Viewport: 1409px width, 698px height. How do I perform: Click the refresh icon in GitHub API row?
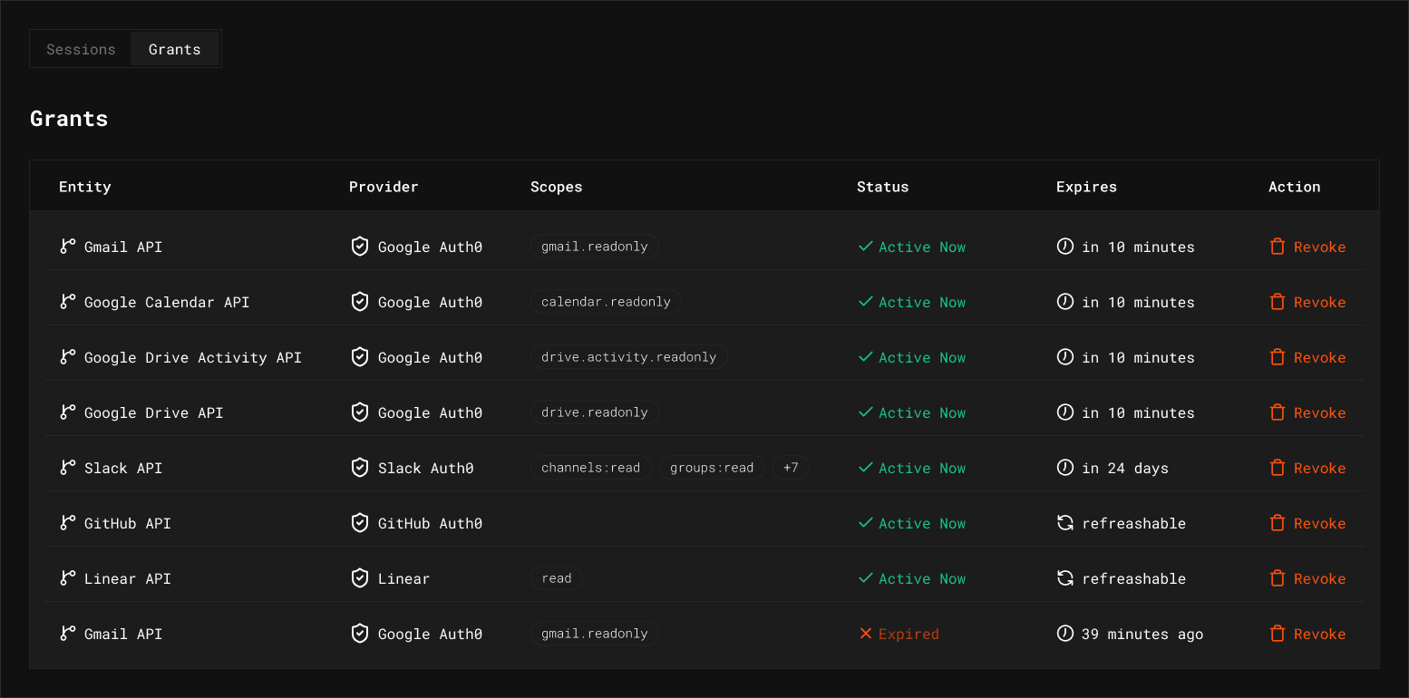click(1065, 523)
